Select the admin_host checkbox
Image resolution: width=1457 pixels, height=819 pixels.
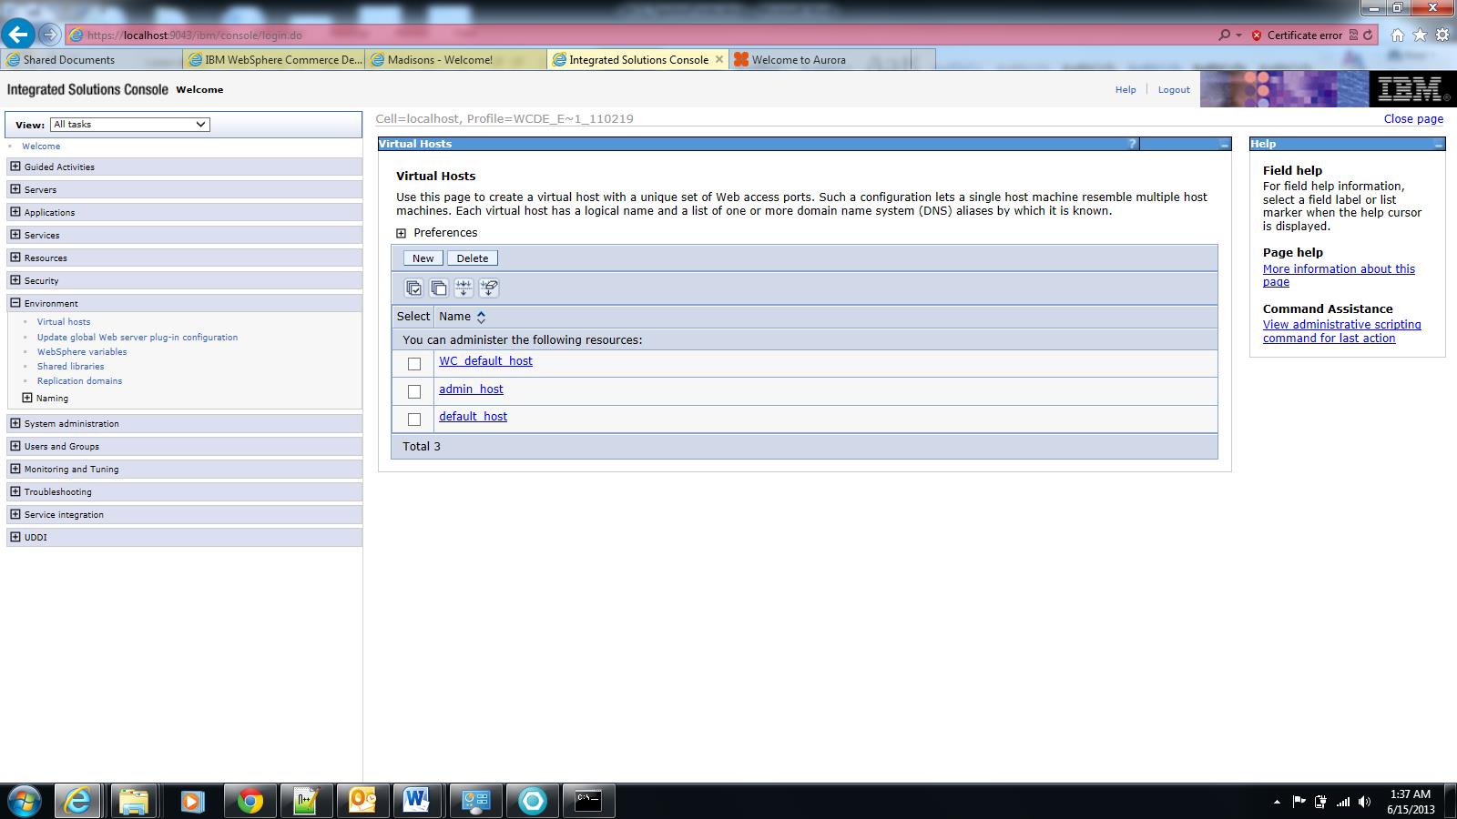coord(414,389)
